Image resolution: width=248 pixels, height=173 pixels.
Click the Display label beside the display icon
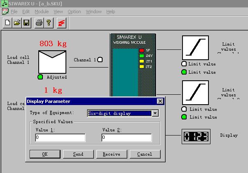(x=229, y=136)
